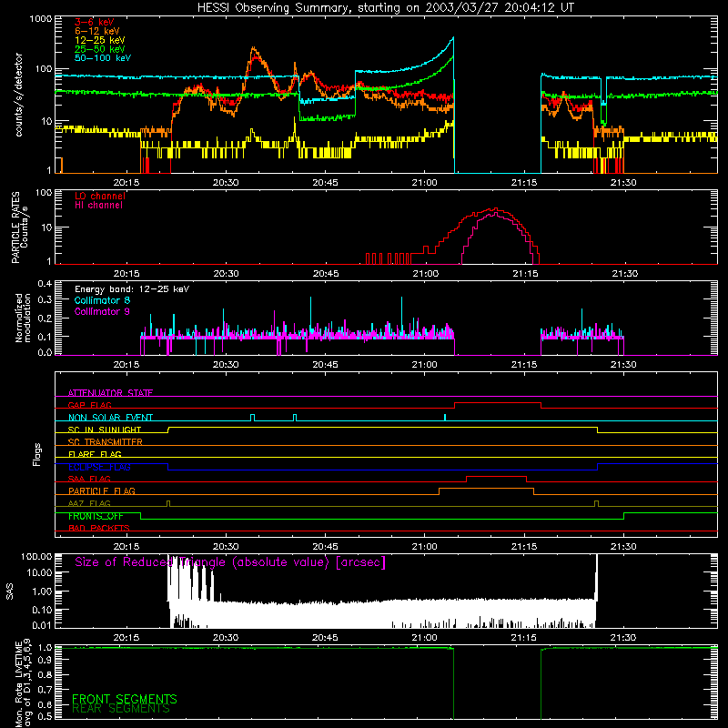Click the 50-100 keV peak before the data gap

click(452, 39)
